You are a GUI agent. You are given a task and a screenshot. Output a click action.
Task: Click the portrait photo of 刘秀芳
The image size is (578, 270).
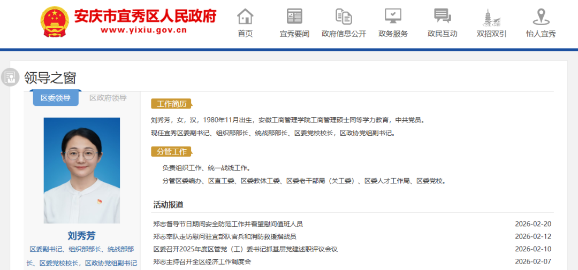(x=82, y=171)
